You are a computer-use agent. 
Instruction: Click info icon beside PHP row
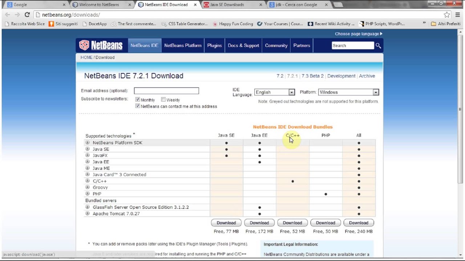click(x=88, y=194)
